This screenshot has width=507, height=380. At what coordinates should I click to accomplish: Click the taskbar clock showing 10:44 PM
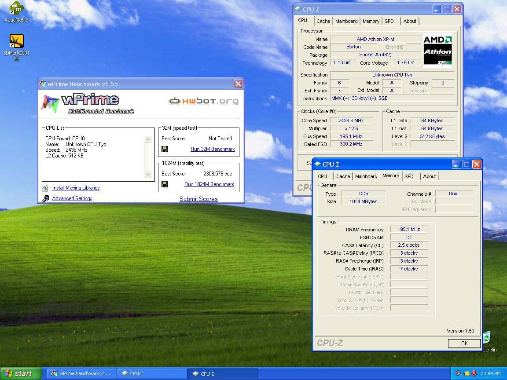pyautogui.click(x=491, y=373)
